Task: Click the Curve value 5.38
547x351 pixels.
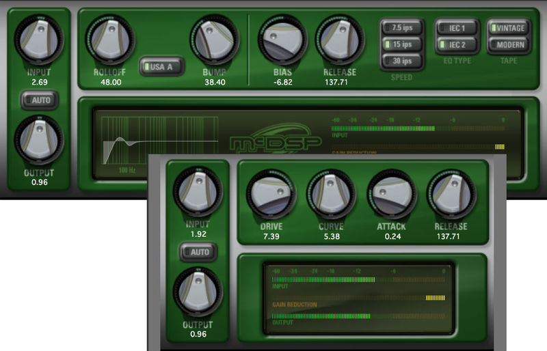Action: click(x=332, y=237)
